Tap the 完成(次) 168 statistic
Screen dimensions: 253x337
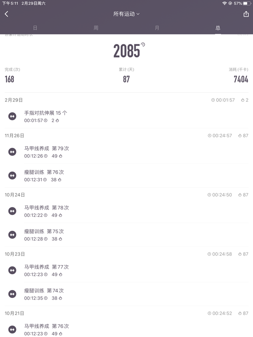pos(12,75)
